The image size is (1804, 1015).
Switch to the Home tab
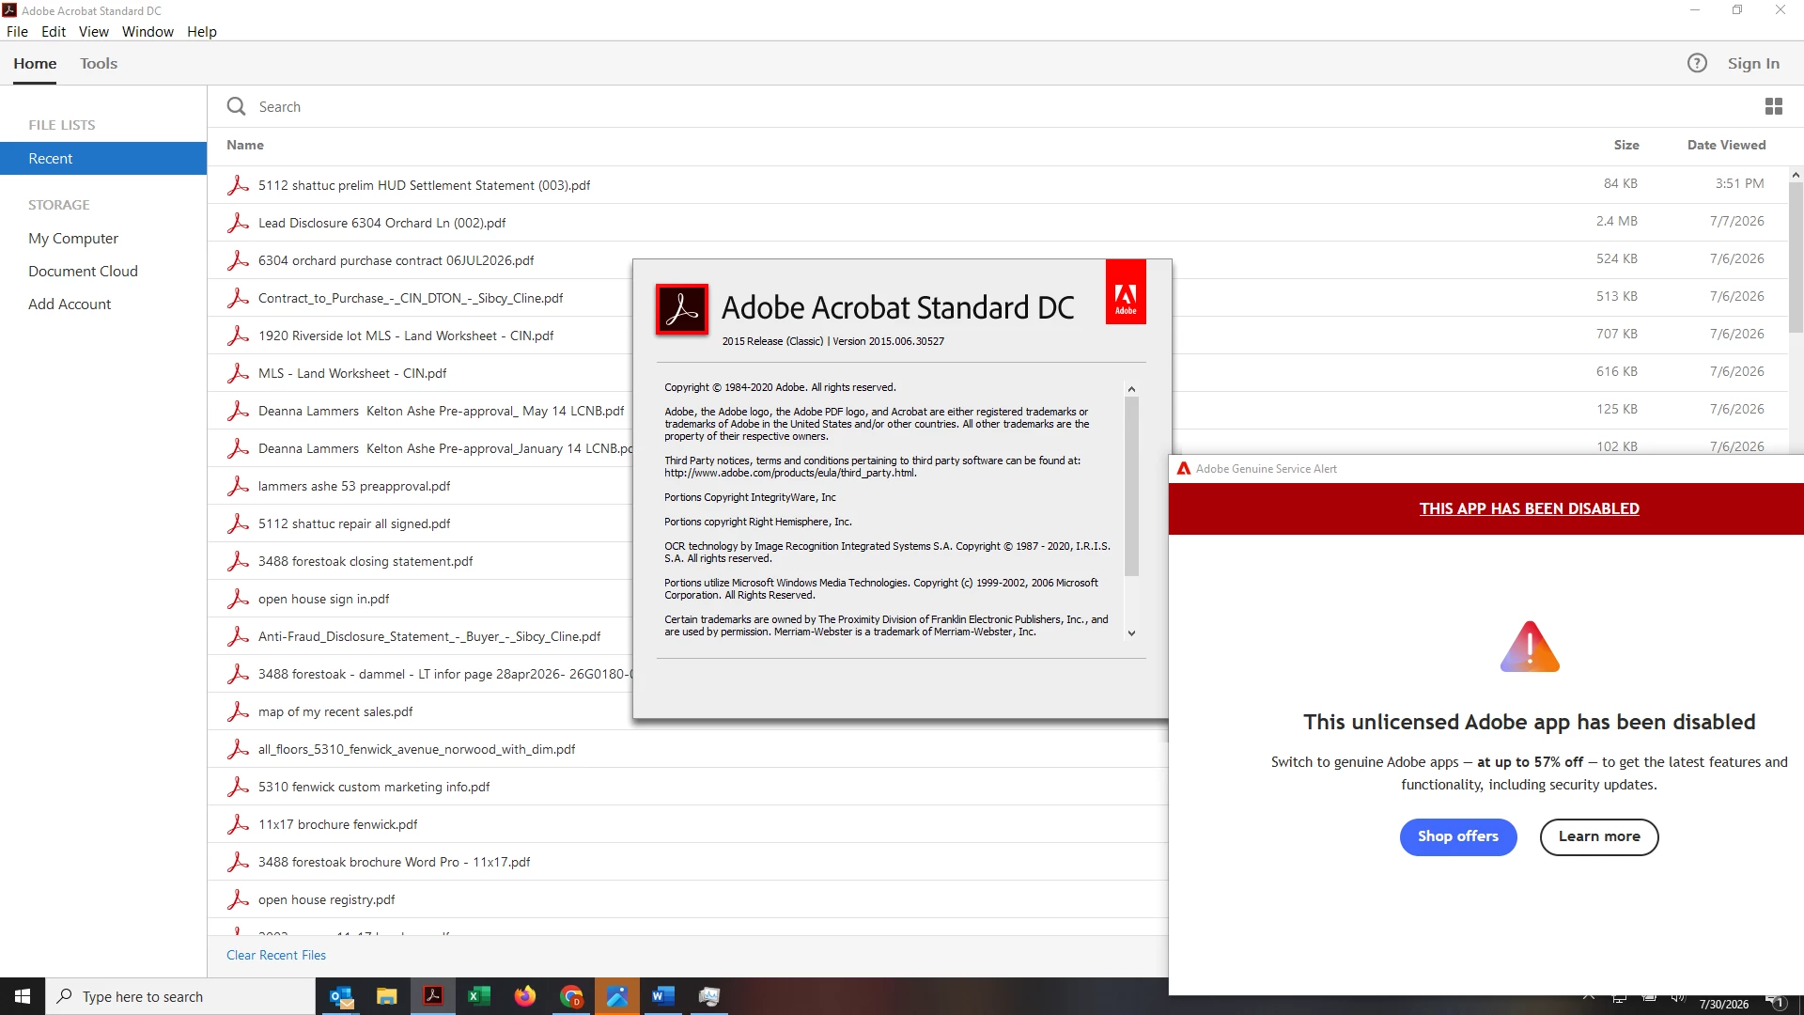tap(35, 63)
